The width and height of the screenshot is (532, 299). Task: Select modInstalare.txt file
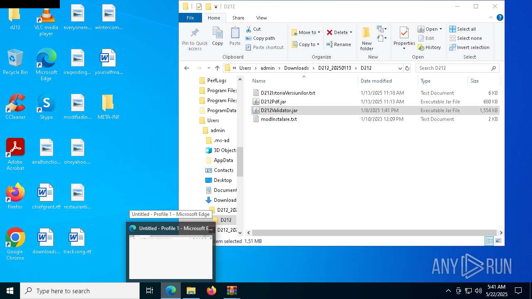tap(279, 119)
